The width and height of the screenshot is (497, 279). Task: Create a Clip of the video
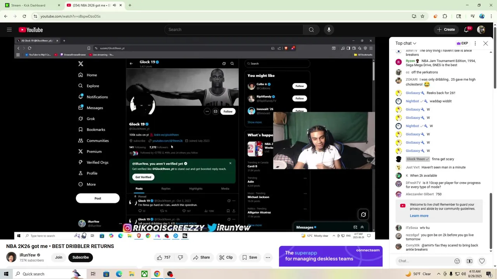pyautogui.click(x=226, y=257)
